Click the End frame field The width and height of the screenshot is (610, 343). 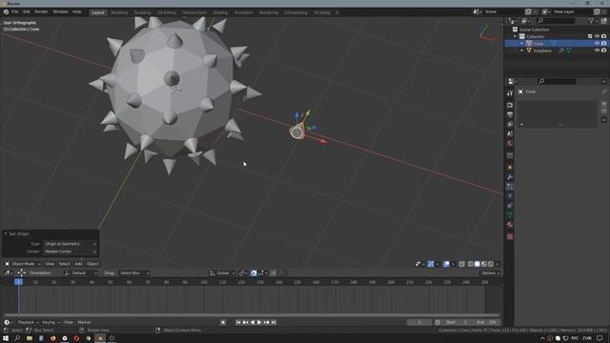(487, 322)
